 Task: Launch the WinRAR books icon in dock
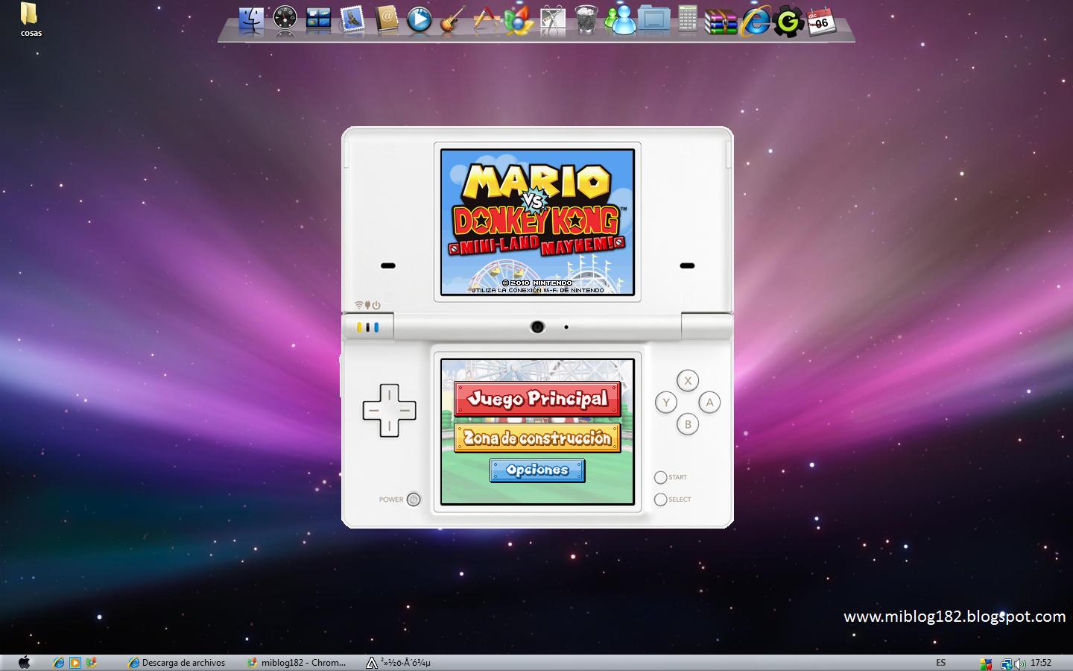(721, 20)
